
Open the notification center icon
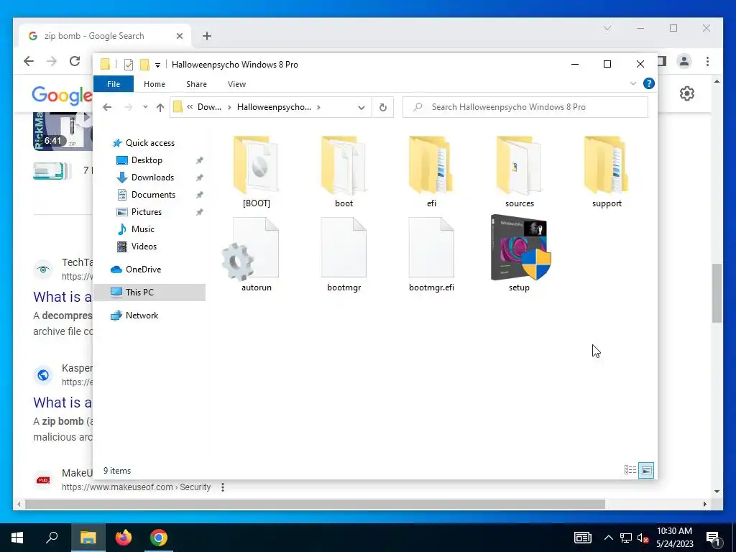point(714,538)
